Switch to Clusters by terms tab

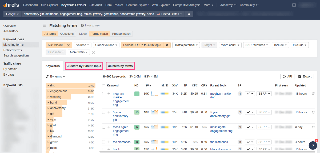pos(120,66)
